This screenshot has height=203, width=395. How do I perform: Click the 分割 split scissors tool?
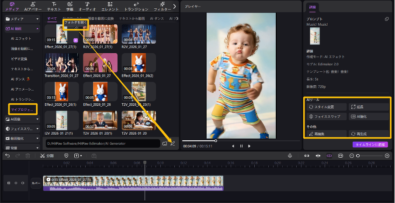click(47, 156)
